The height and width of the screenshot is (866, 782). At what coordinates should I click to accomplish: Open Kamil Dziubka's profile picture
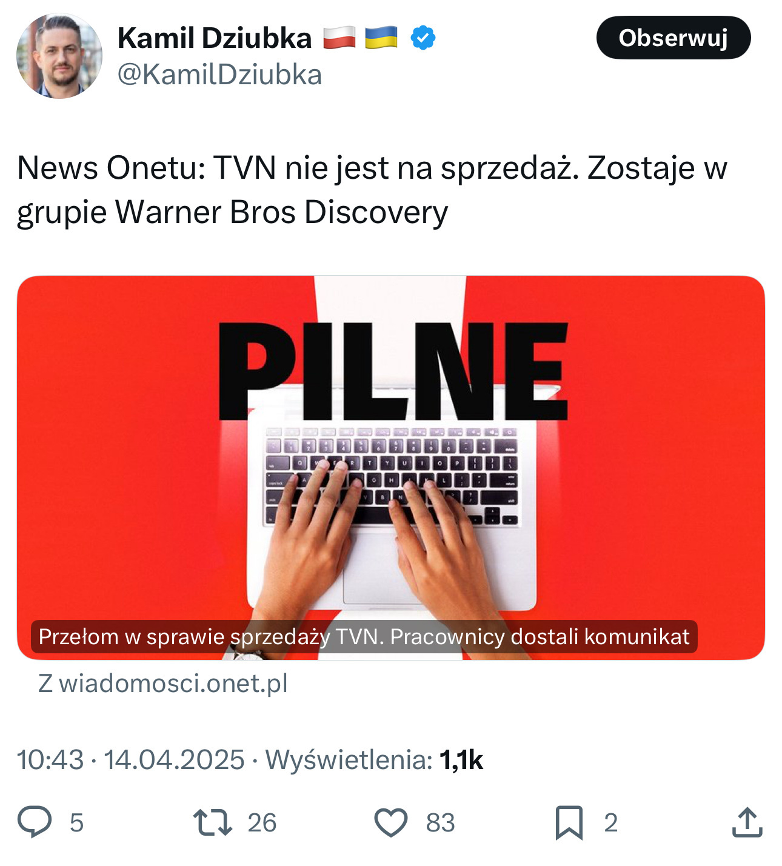[59, 56]
